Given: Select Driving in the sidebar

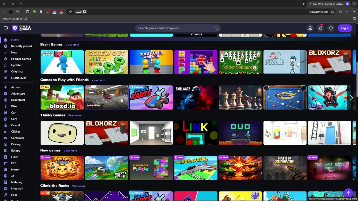Looking at the screenshot, I should point(16,144).
